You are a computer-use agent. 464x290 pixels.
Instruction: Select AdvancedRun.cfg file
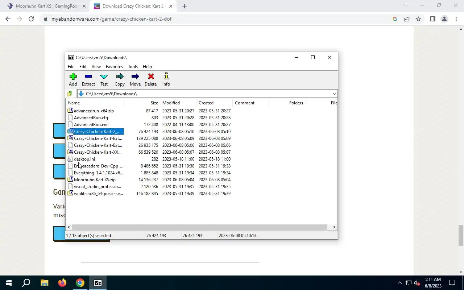click(91, 118)
